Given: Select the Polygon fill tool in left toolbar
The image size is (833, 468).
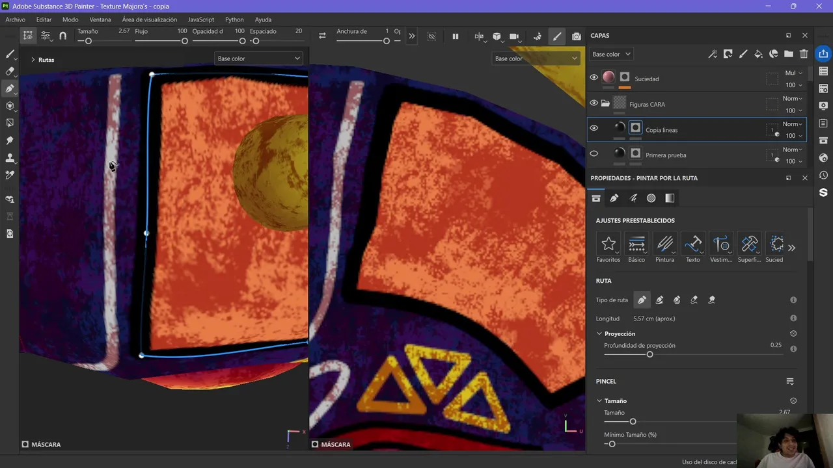Looking at the screenshot, I should [x=10, y=123].
